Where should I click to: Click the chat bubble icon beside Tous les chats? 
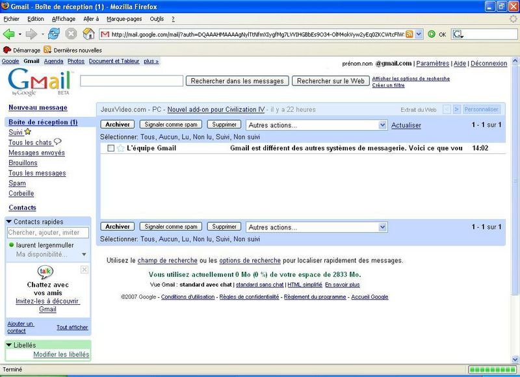58,142
